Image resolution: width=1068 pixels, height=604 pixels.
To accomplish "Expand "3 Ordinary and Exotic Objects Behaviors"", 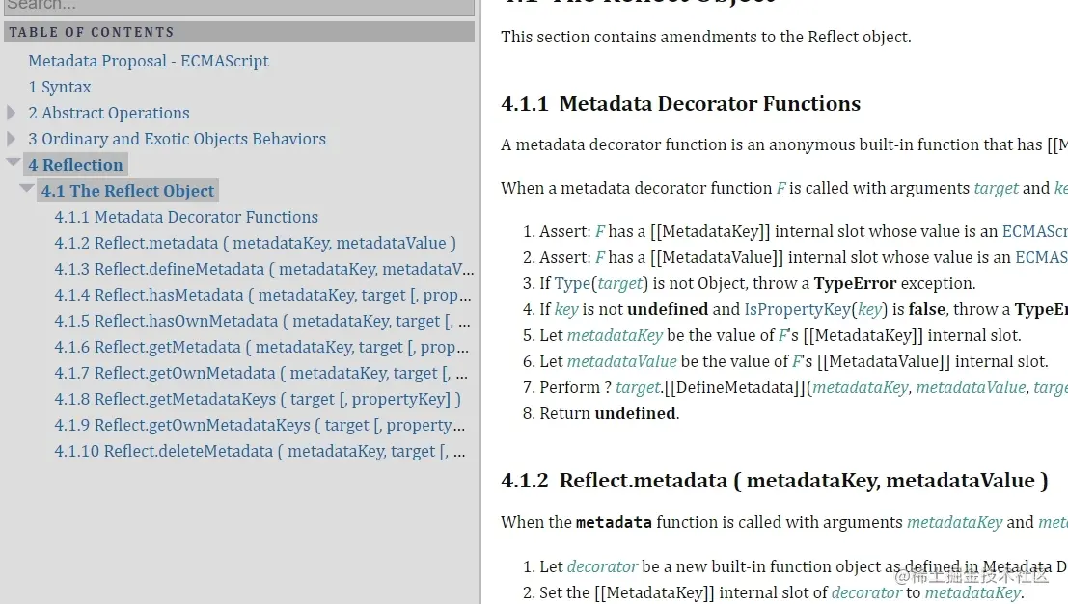I will coord(10,139).
